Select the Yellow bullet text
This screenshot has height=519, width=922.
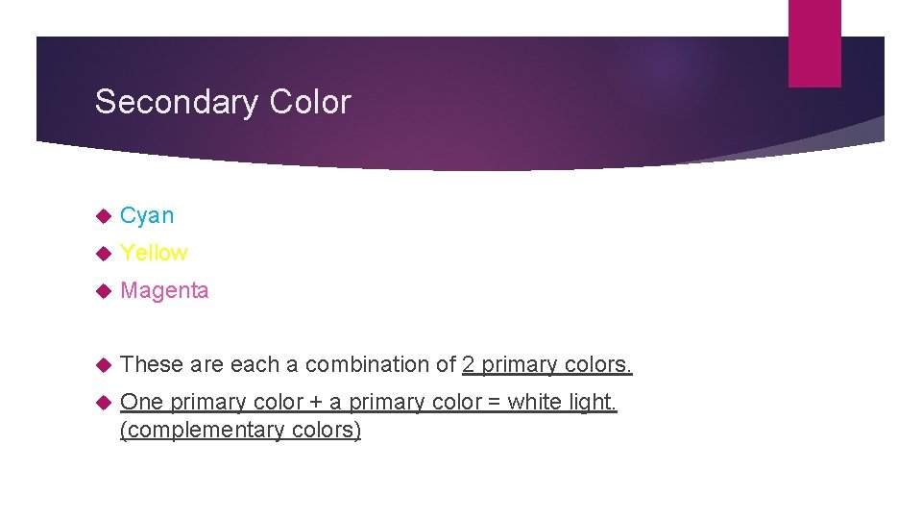pyautogui.click(x=154, y=253)
